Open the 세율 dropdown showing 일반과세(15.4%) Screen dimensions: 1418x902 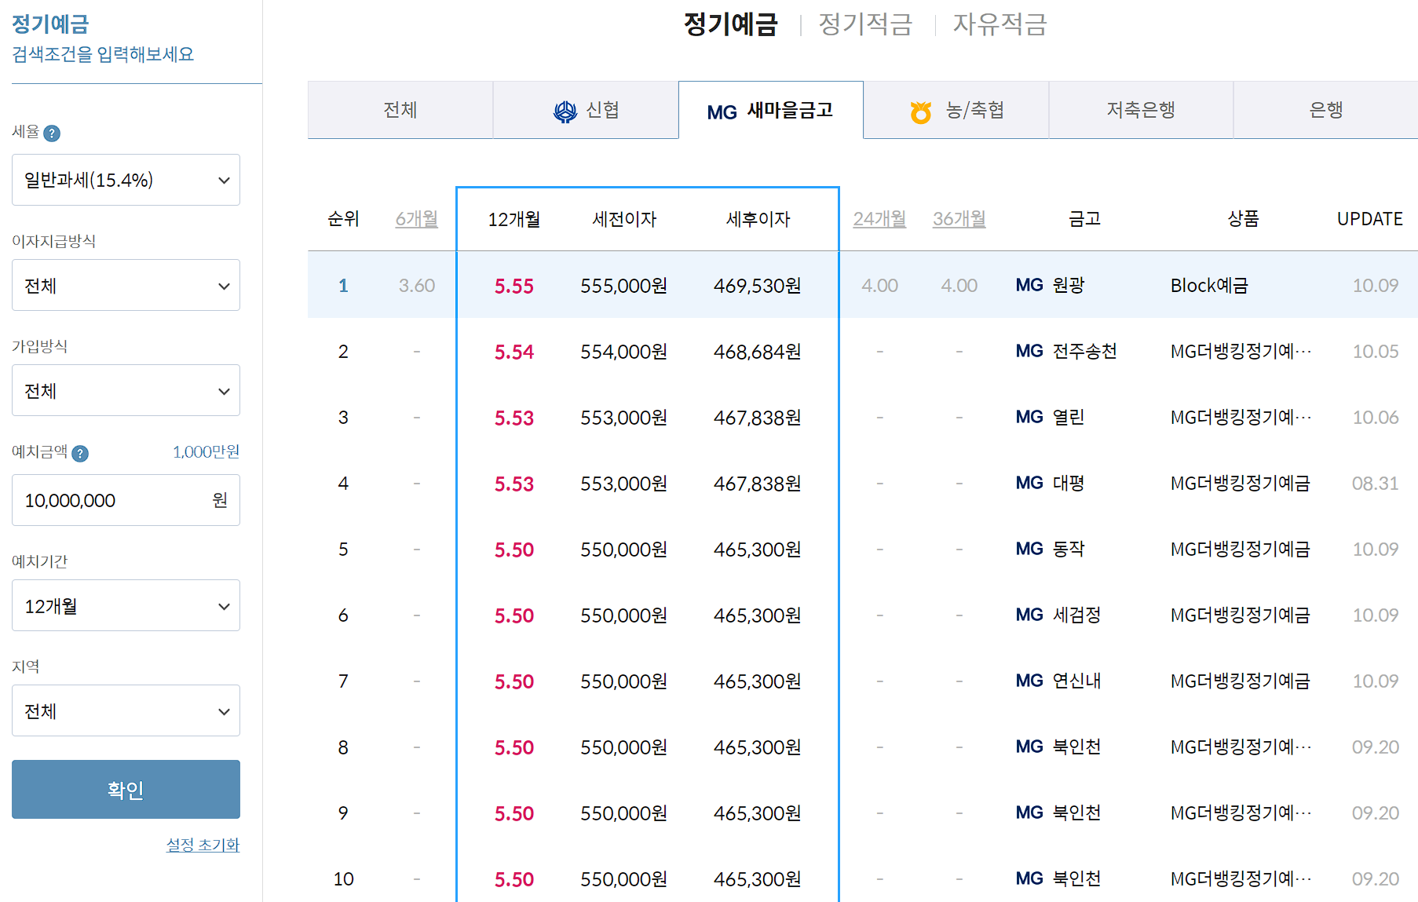(126, 180)
